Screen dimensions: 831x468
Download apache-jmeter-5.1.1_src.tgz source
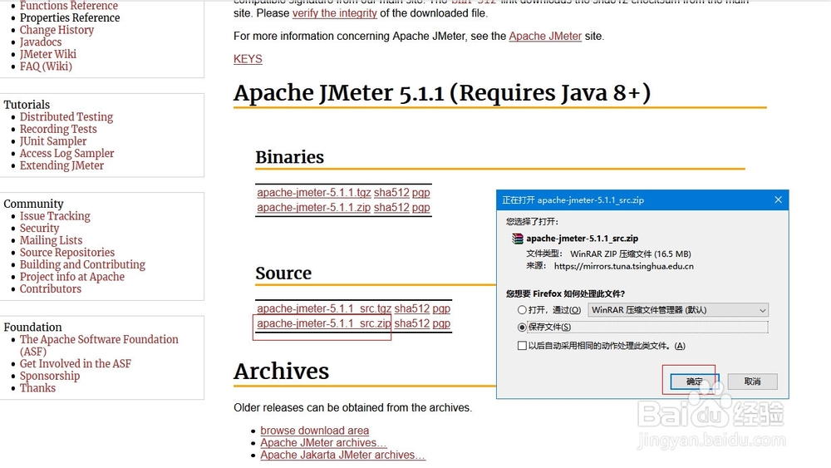[x=324, y=308]
